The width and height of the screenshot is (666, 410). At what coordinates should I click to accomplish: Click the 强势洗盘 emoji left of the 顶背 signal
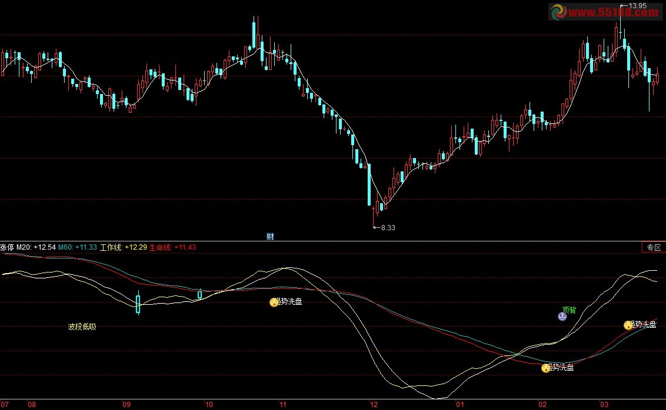click(274, 303)
